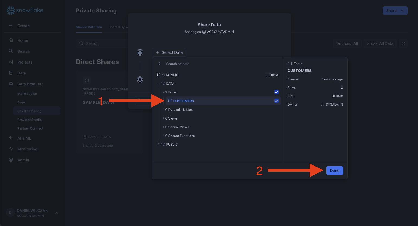The width and height of the screenshot is (418, 226).
Task: Open the Share dropdown button
Action: pyautogui.click(x=395, y=11)
